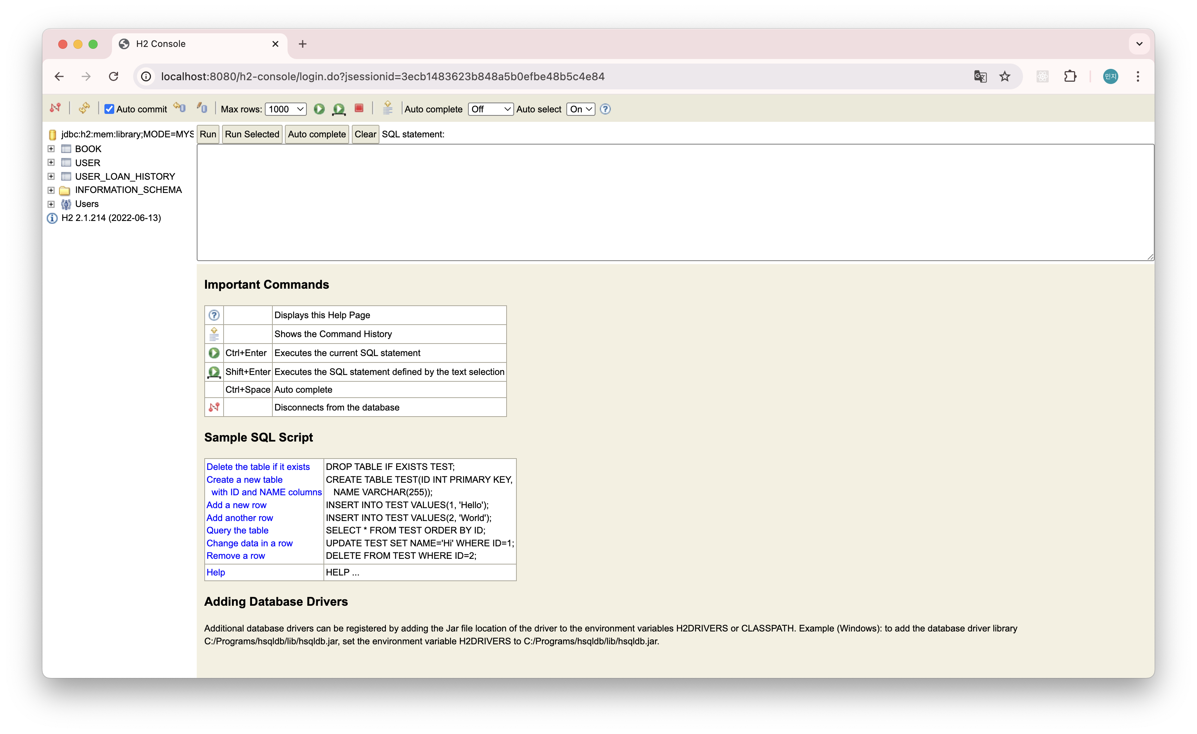Click the Auto complete button
The image size is (1197, 734).
tap(317, 135)
